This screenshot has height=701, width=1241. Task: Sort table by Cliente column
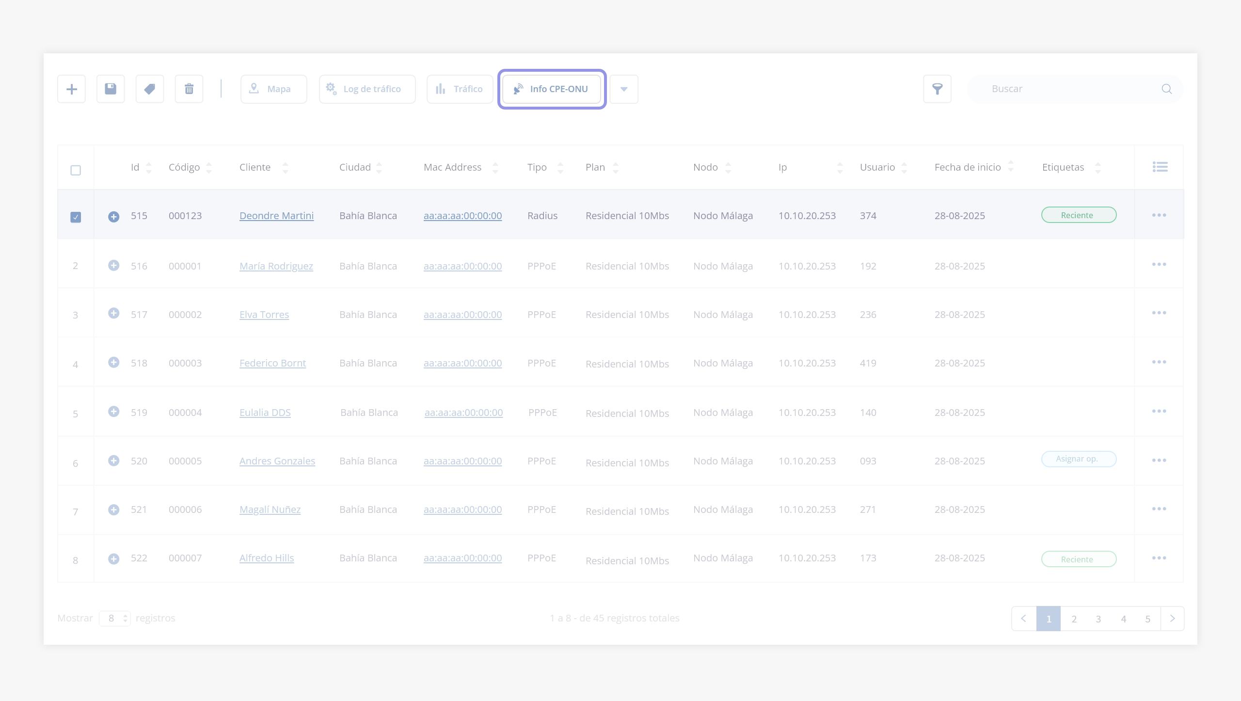(x=285, y=167)
